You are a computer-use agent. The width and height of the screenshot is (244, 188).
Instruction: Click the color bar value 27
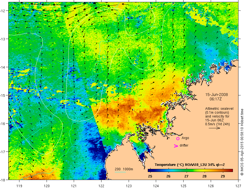click(x=186, y=176)
